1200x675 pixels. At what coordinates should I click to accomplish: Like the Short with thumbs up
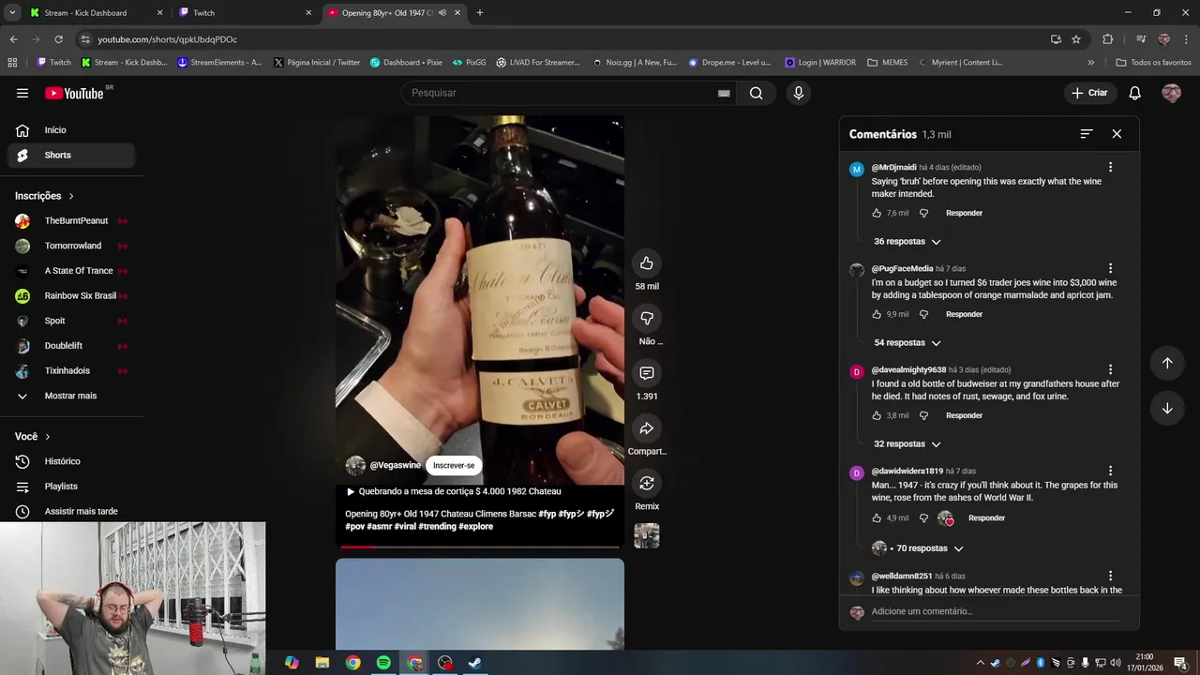click(647, 263)
